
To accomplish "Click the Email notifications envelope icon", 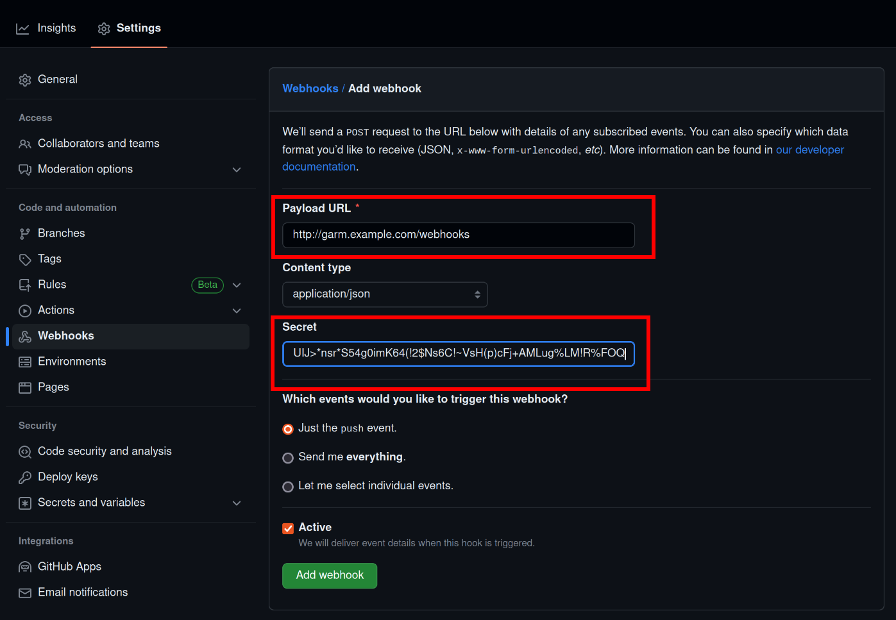I will (25, 593).
